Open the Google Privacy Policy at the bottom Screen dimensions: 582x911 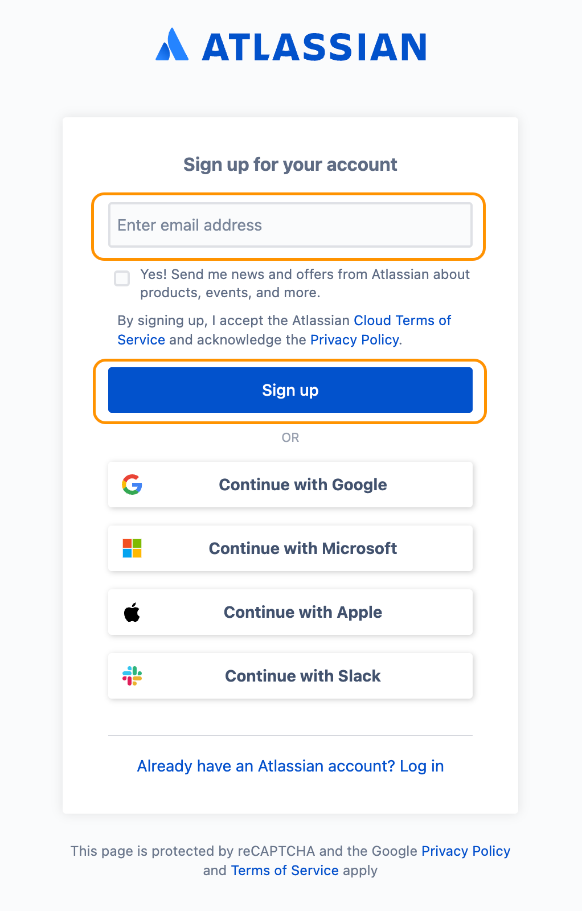coord(465,851)
